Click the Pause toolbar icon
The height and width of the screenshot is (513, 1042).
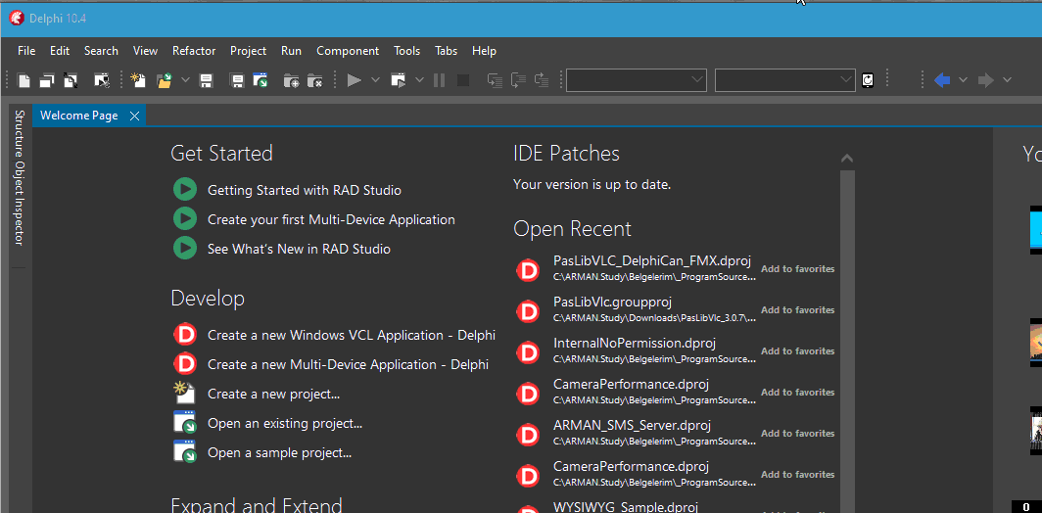440,80
